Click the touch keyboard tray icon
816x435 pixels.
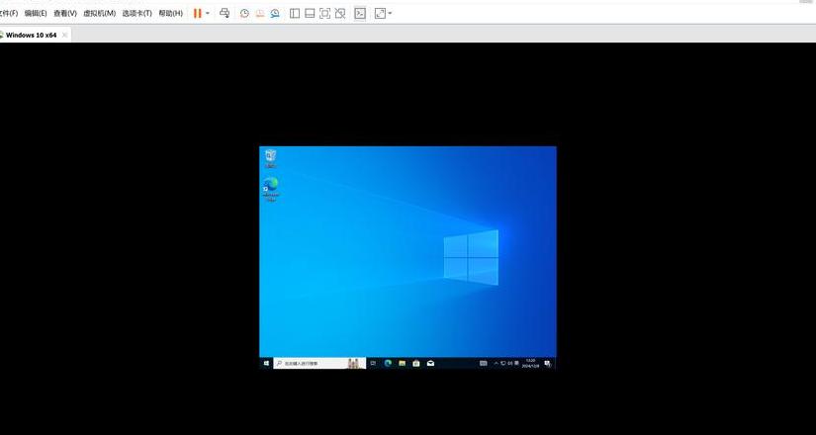[x=484, y=363]
